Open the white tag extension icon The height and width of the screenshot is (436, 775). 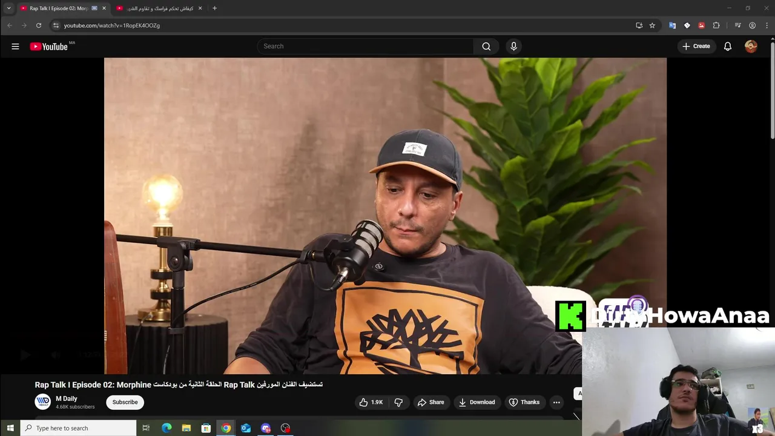pos(687,25)
